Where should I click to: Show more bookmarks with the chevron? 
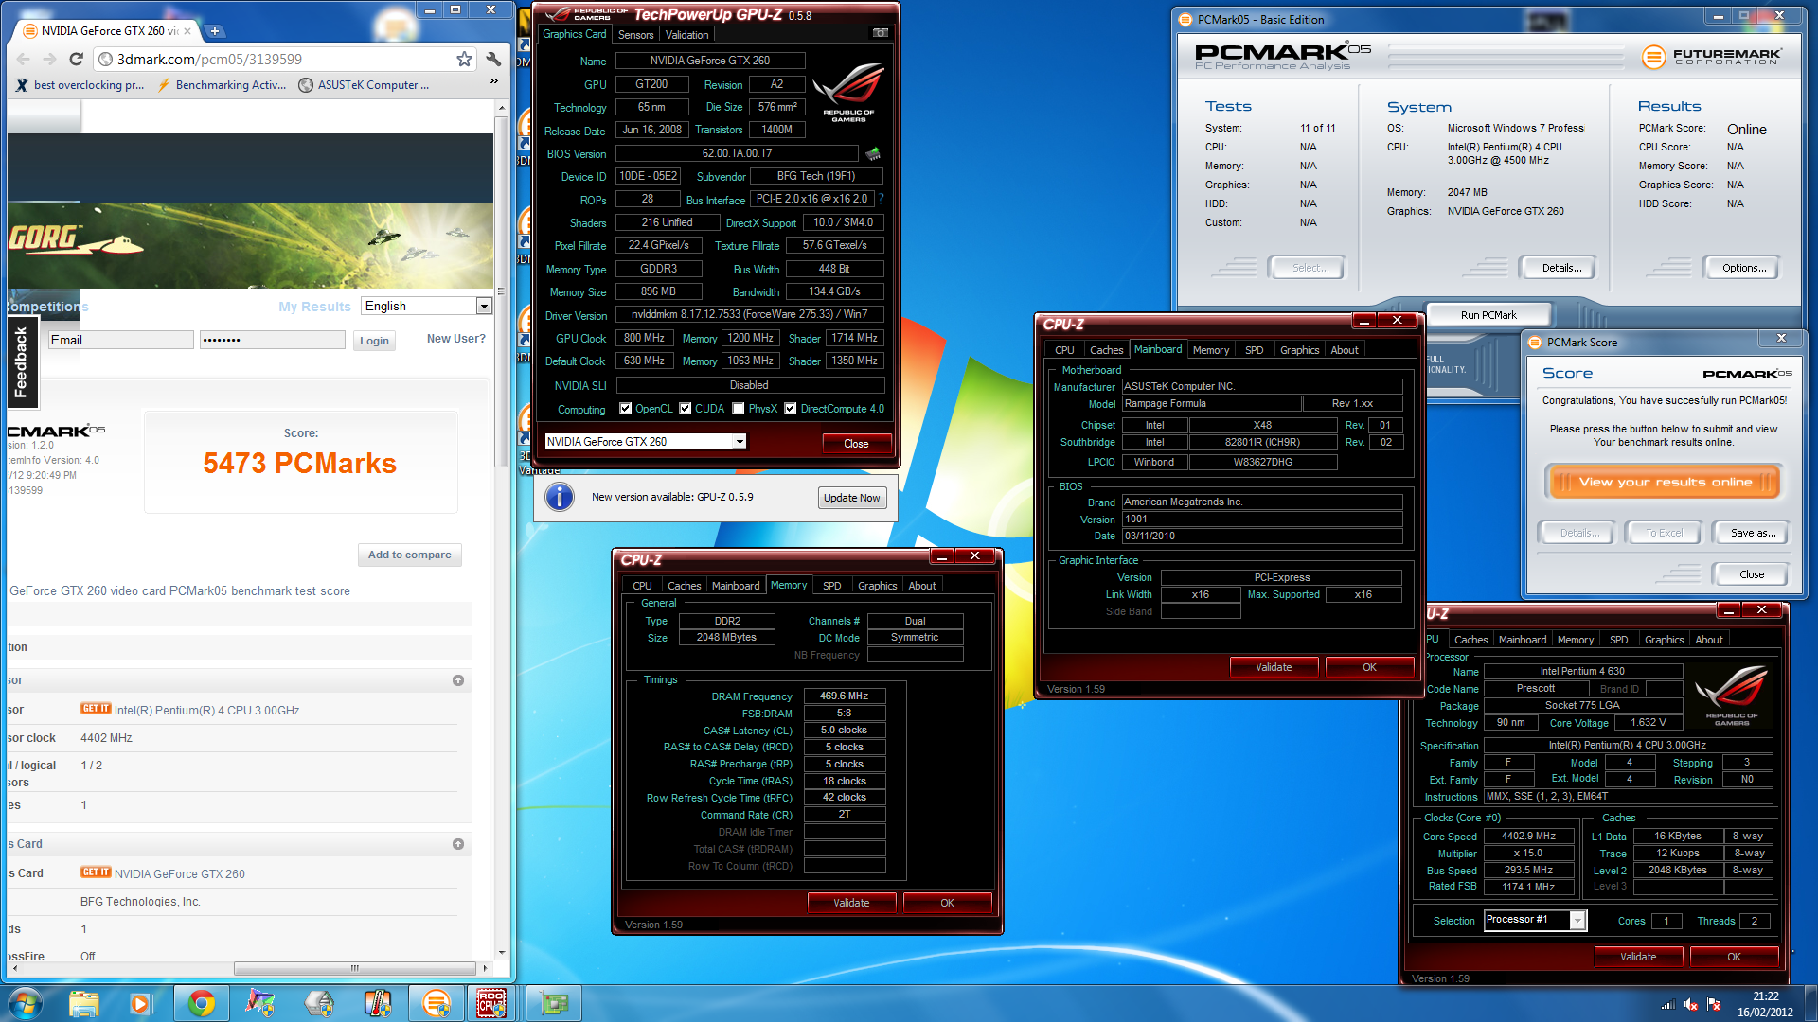point(493,83)
